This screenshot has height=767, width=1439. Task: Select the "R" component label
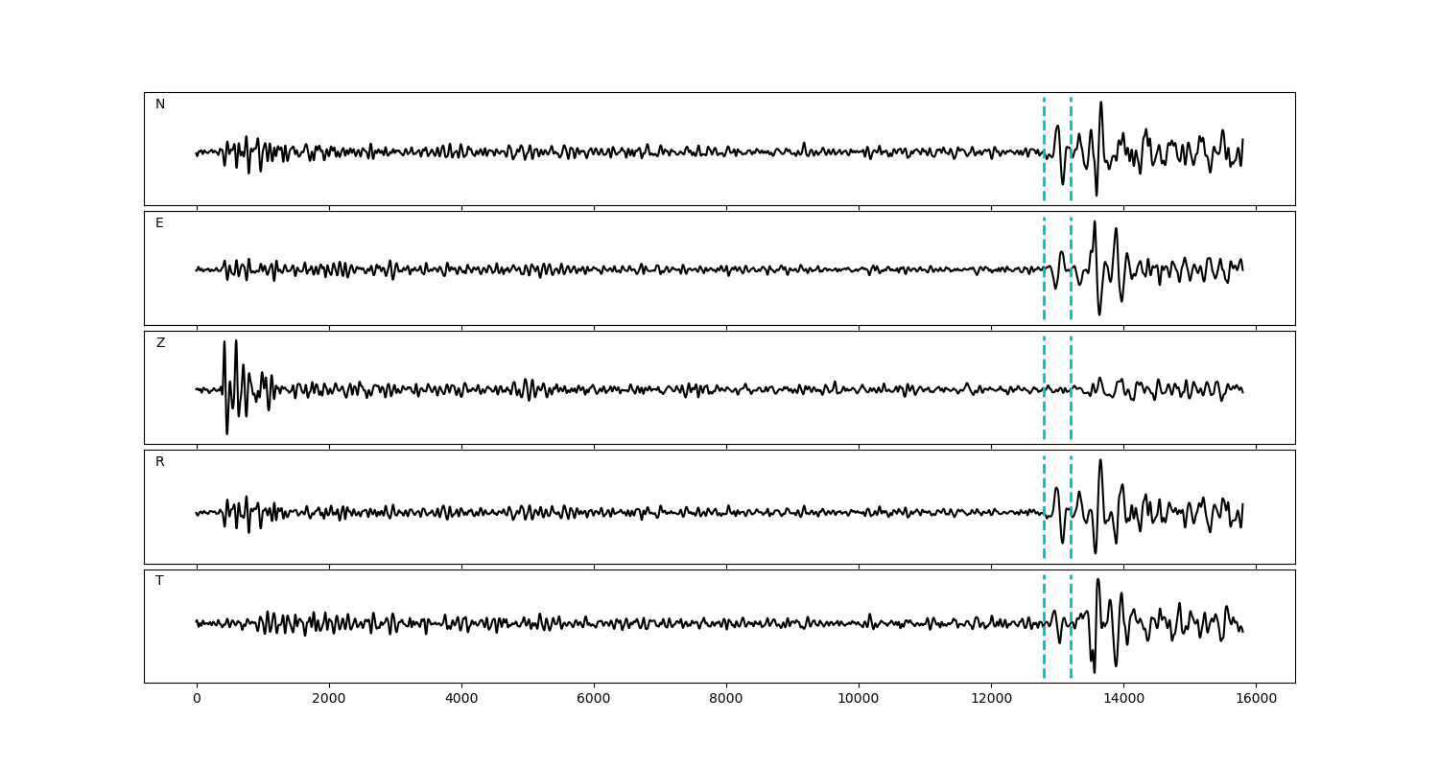(160, 462)
